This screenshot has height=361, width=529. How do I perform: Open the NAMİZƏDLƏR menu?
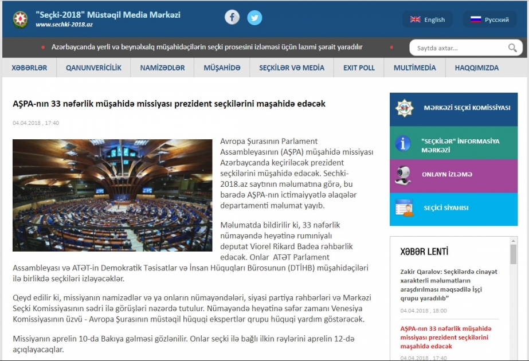[x=162, y=68]
